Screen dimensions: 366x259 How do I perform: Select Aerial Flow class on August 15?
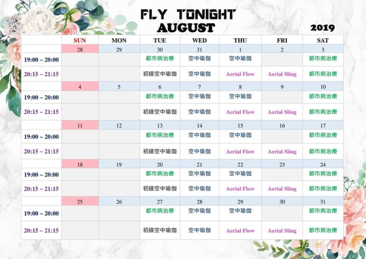point(240,152)
